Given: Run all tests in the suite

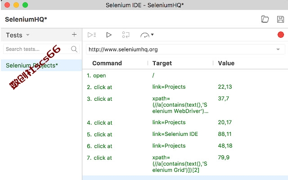Looking at the screenshot, I should 92,35.
